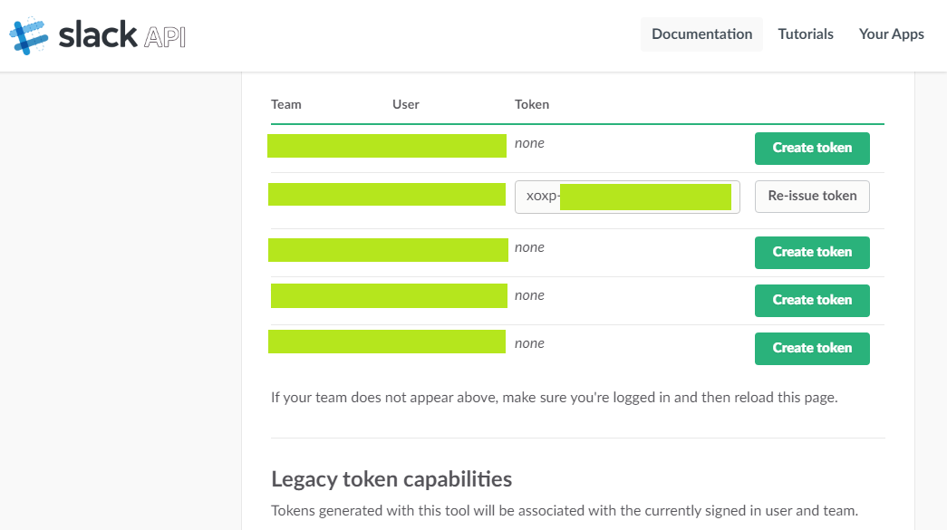Click the "slack API" wordmark text
947x530 pixels.
click(x=121, y=35)
